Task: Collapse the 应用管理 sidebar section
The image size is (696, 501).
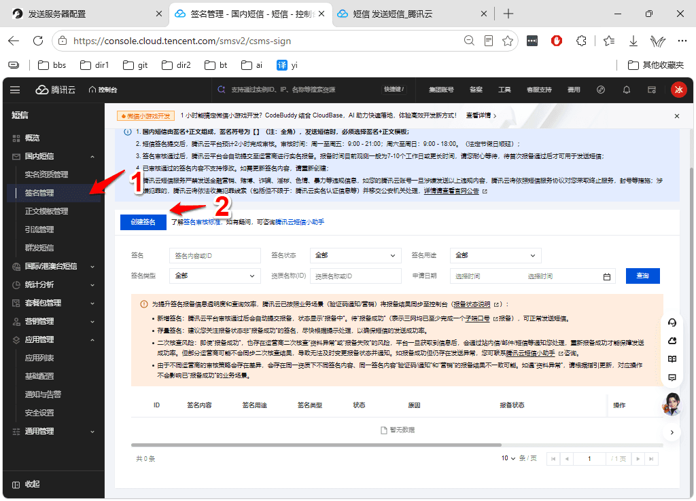Action: tap(53, 340)
